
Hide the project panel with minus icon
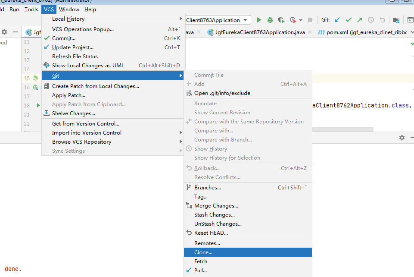coord(16,32)
